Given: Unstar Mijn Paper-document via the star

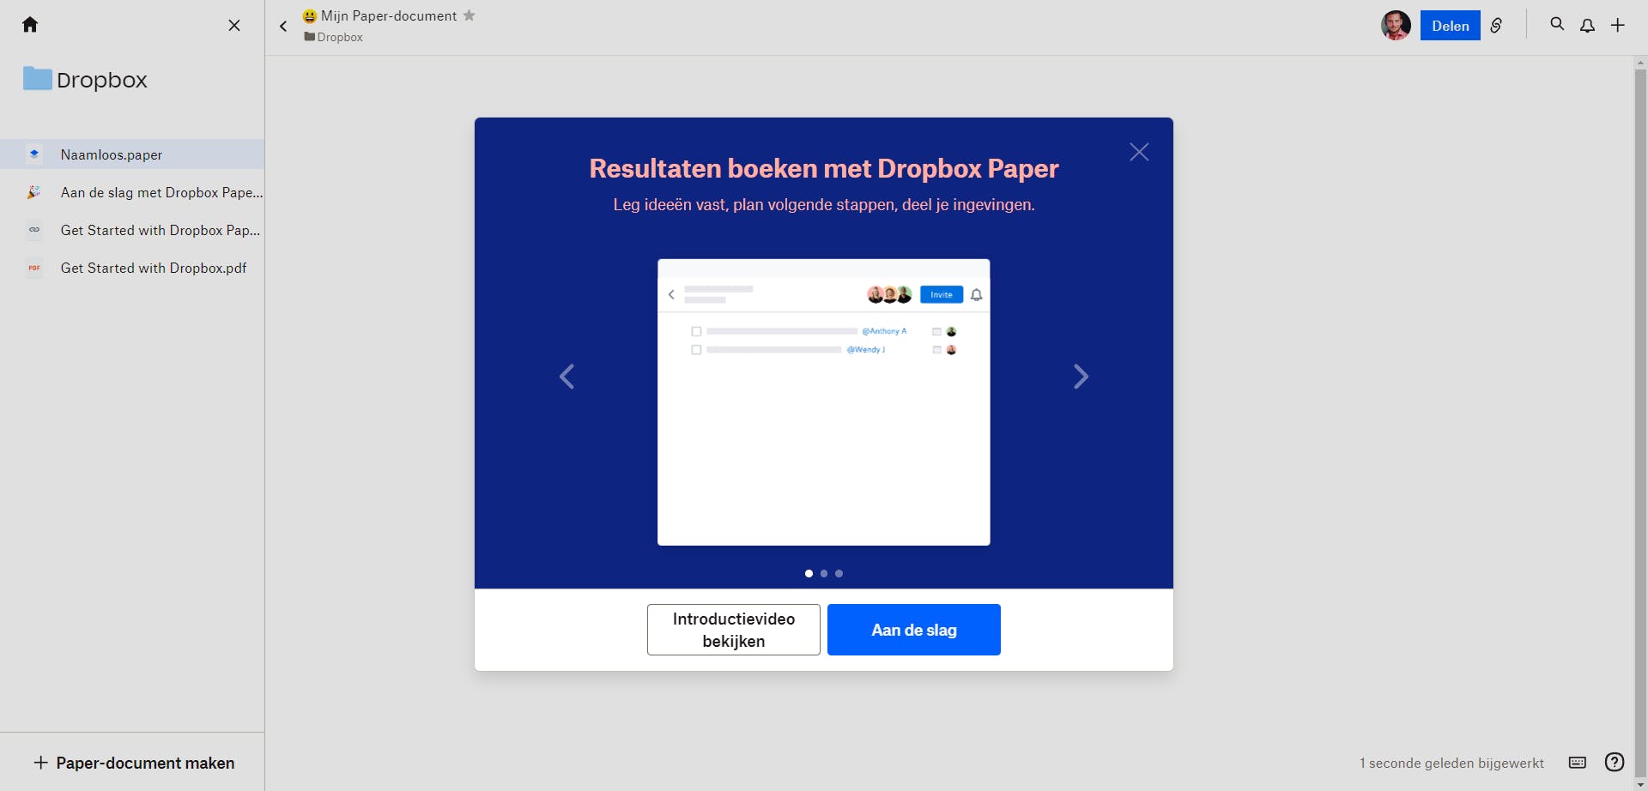Looking at the screenshot, I should (470, 15).
